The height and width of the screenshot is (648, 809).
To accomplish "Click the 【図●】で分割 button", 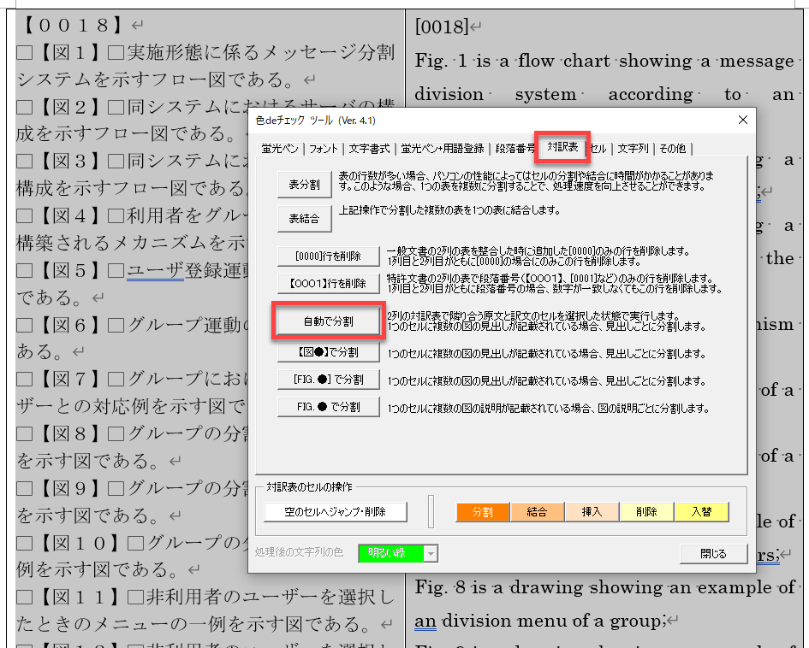I will (328, 352).
